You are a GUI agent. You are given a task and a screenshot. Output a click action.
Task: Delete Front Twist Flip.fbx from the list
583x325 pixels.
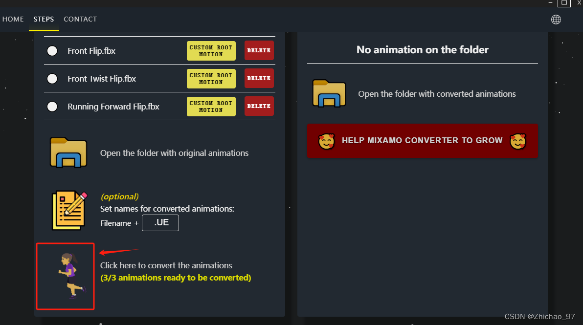point(259,78)
